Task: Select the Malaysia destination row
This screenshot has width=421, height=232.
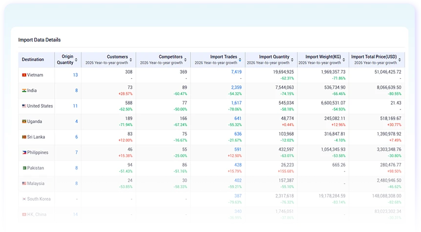Action: tap(211, 183)
